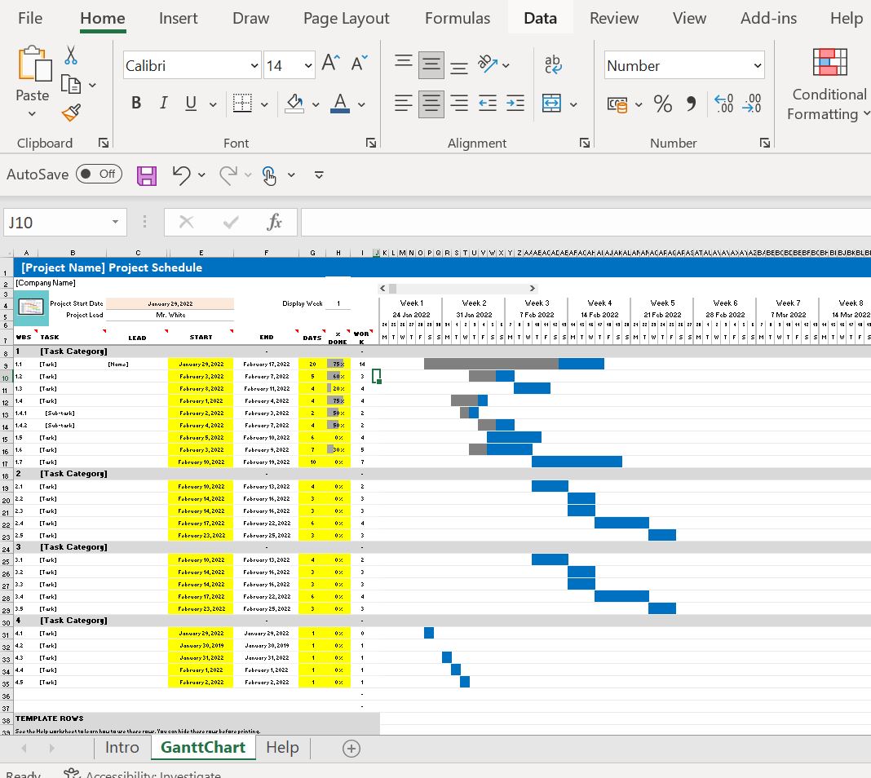871x778 pixels.
Task: Click the Cut scissors icon
Action: coord(71,55)
